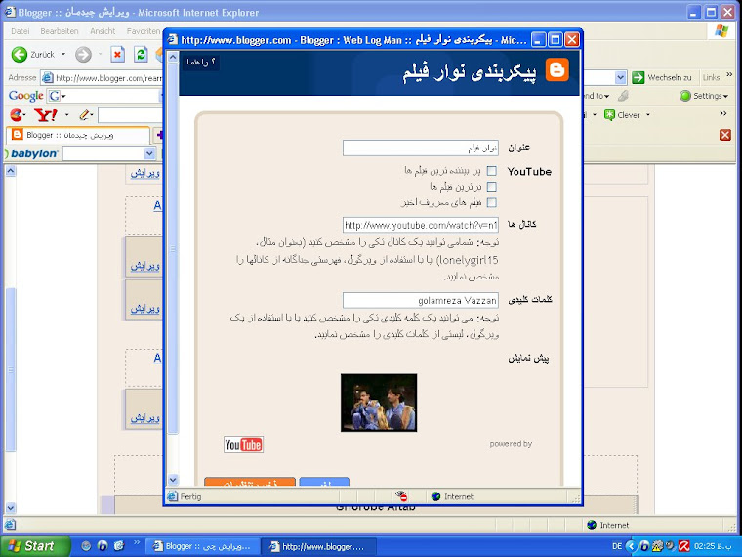Viewport: 742px width, 557px height.
Task: Open the Ansicht menu
Action: 103,31
